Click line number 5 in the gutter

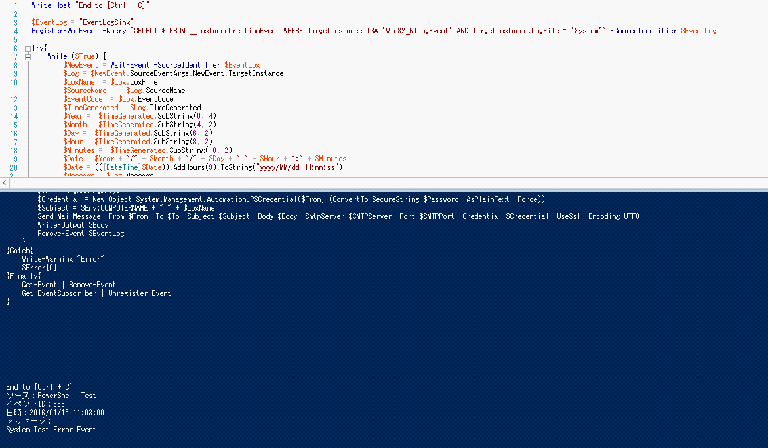16,39
